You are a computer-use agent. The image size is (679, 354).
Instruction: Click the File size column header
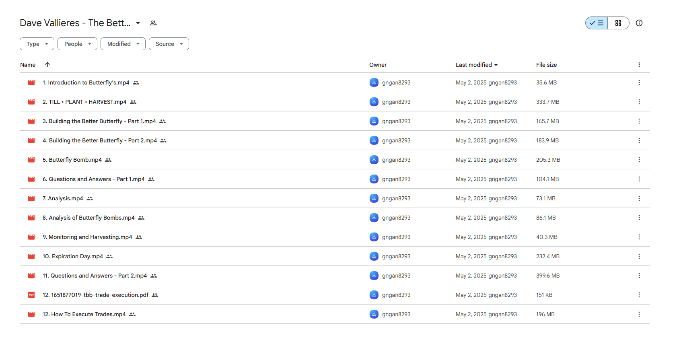(x=546, y=65)
